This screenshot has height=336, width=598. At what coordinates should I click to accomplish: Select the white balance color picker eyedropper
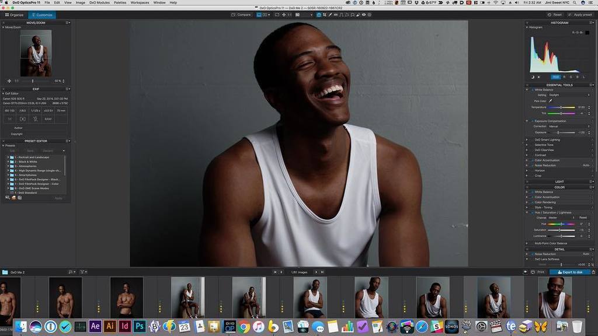550,101
